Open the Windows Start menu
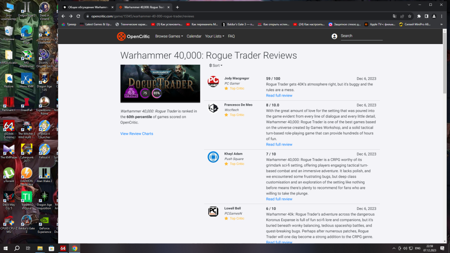Image resolution: width=450 pixels, height=253 pixels. (5, 248)
